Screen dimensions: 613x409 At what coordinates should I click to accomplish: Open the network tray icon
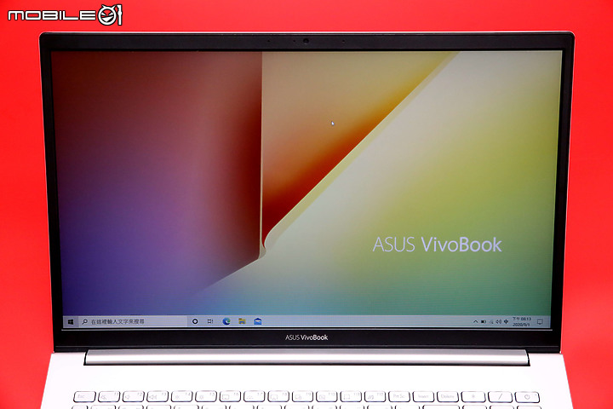pyautogui.click(x=491, y=322)
